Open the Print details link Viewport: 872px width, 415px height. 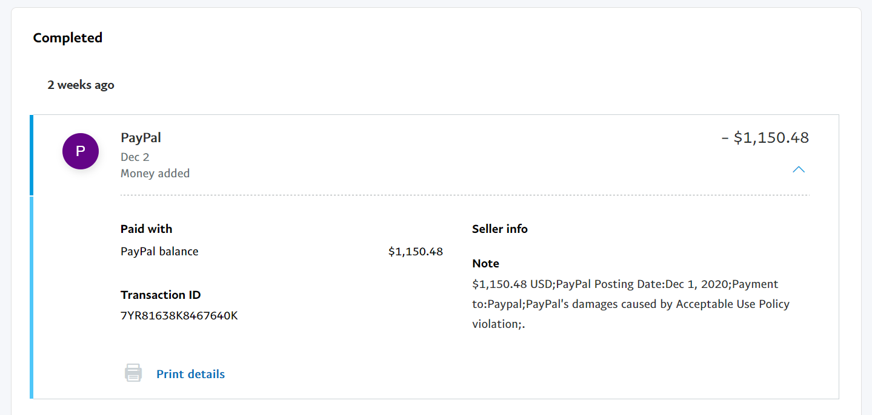[190, 374]
